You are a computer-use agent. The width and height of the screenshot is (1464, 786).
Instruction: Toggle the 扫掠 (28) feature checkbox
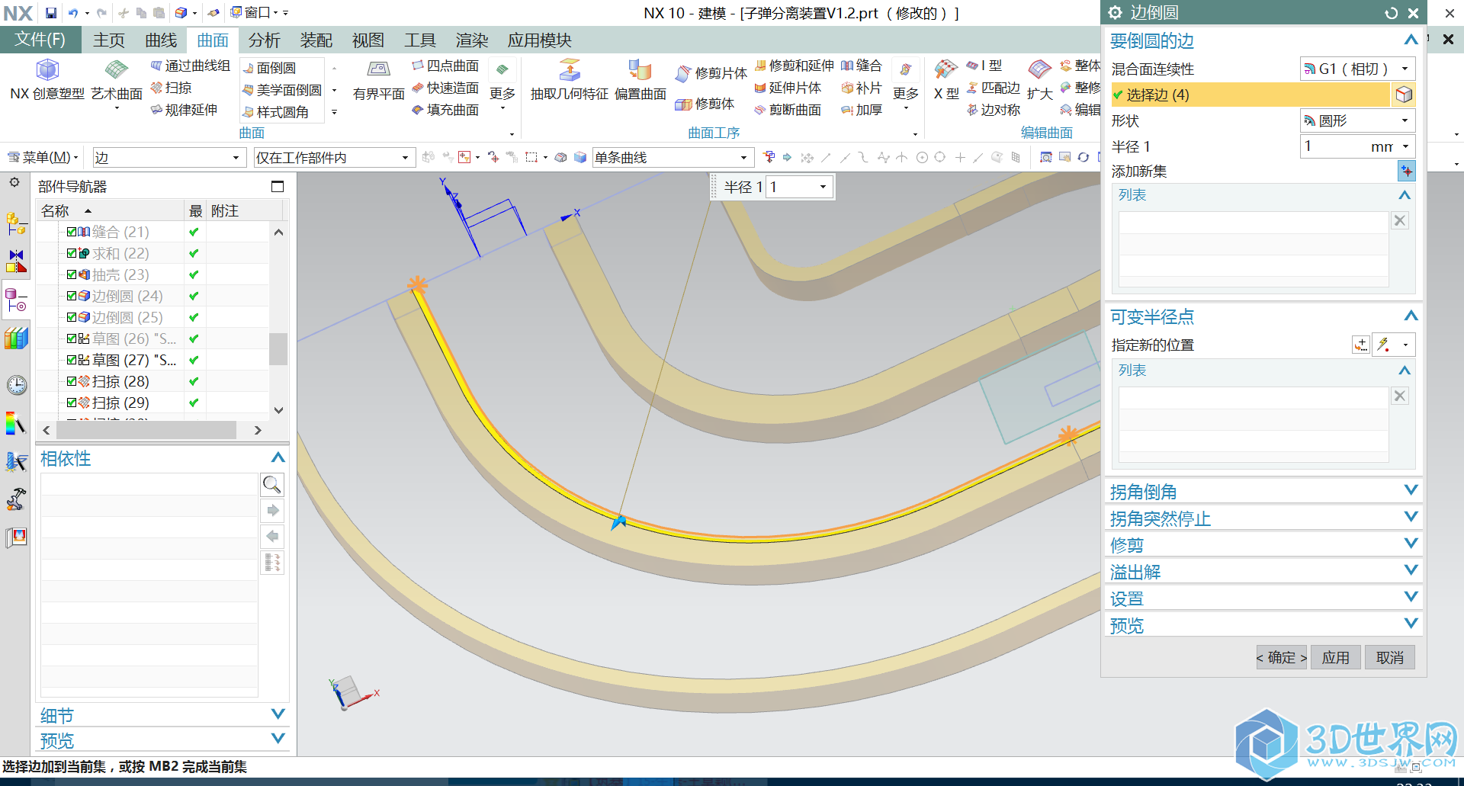pyautogui.click(x=72, y=381)
